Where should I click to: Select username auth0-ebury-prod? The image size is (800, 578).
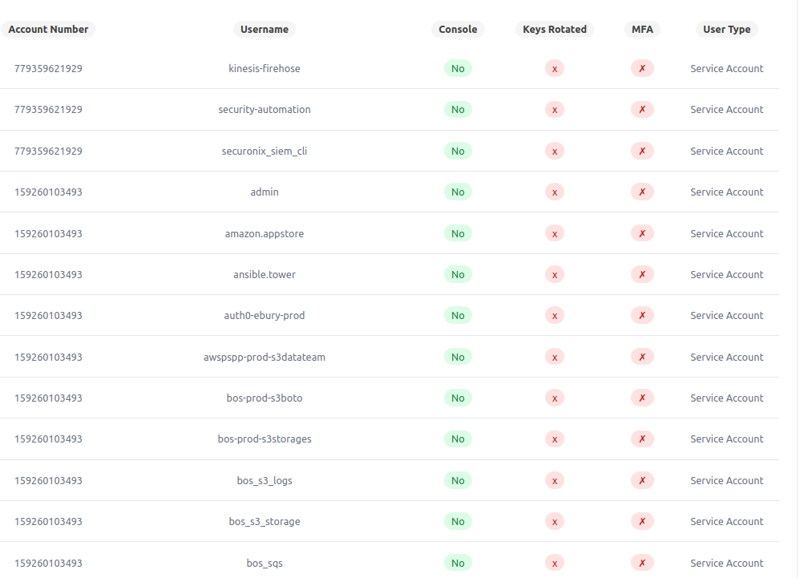coord(265,315)
